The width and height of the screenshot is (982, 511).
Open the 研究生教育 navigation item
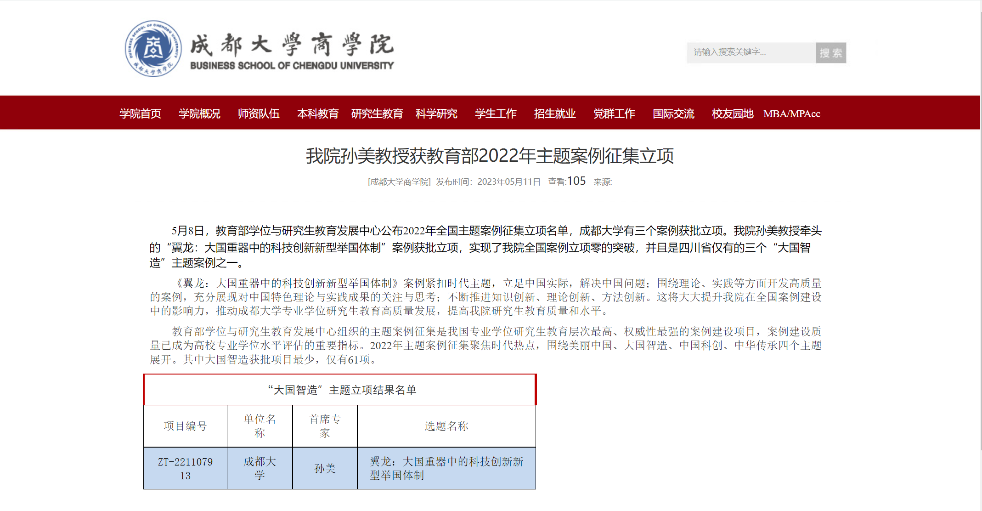click(377, 114)
